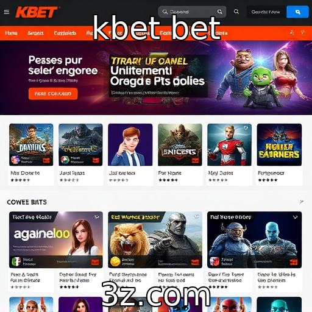
Task: Open the second tab in orange navigation bar
Action: pyautogui.click(x=35, y=33)
